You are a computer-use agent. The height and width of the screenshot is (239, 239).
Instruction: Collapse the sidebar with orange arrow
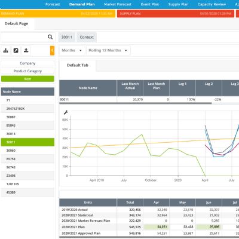coord(52,51)
